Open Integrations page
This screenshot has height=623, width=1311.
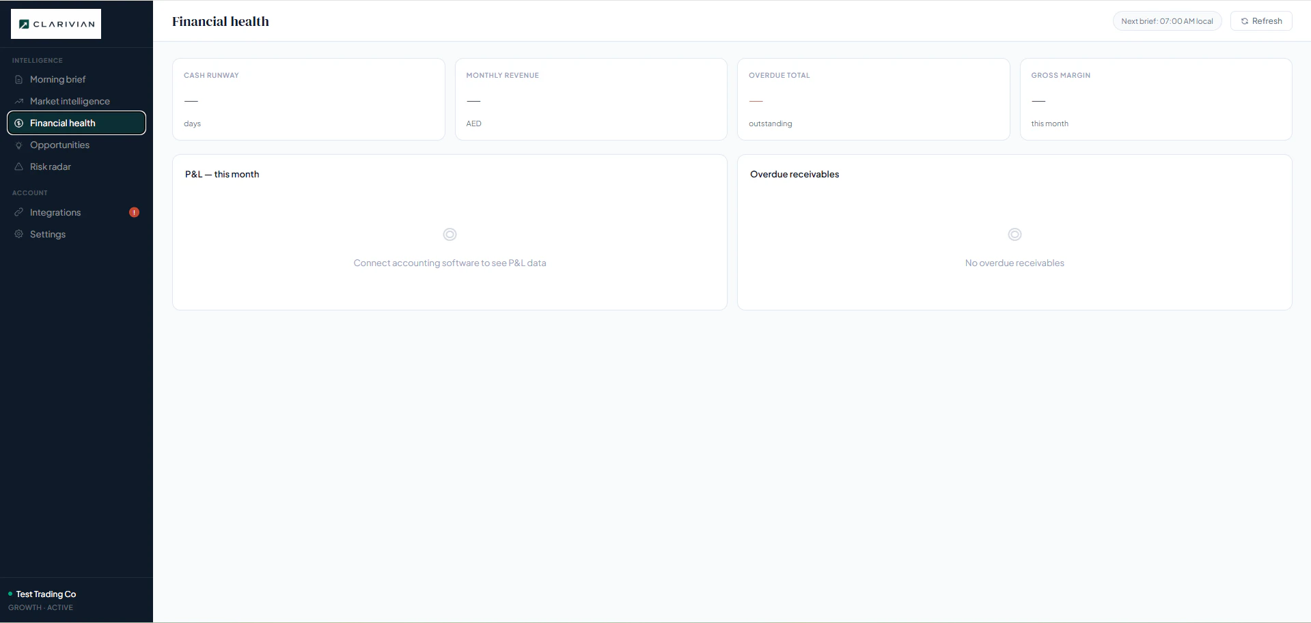(x=77, y=213)
